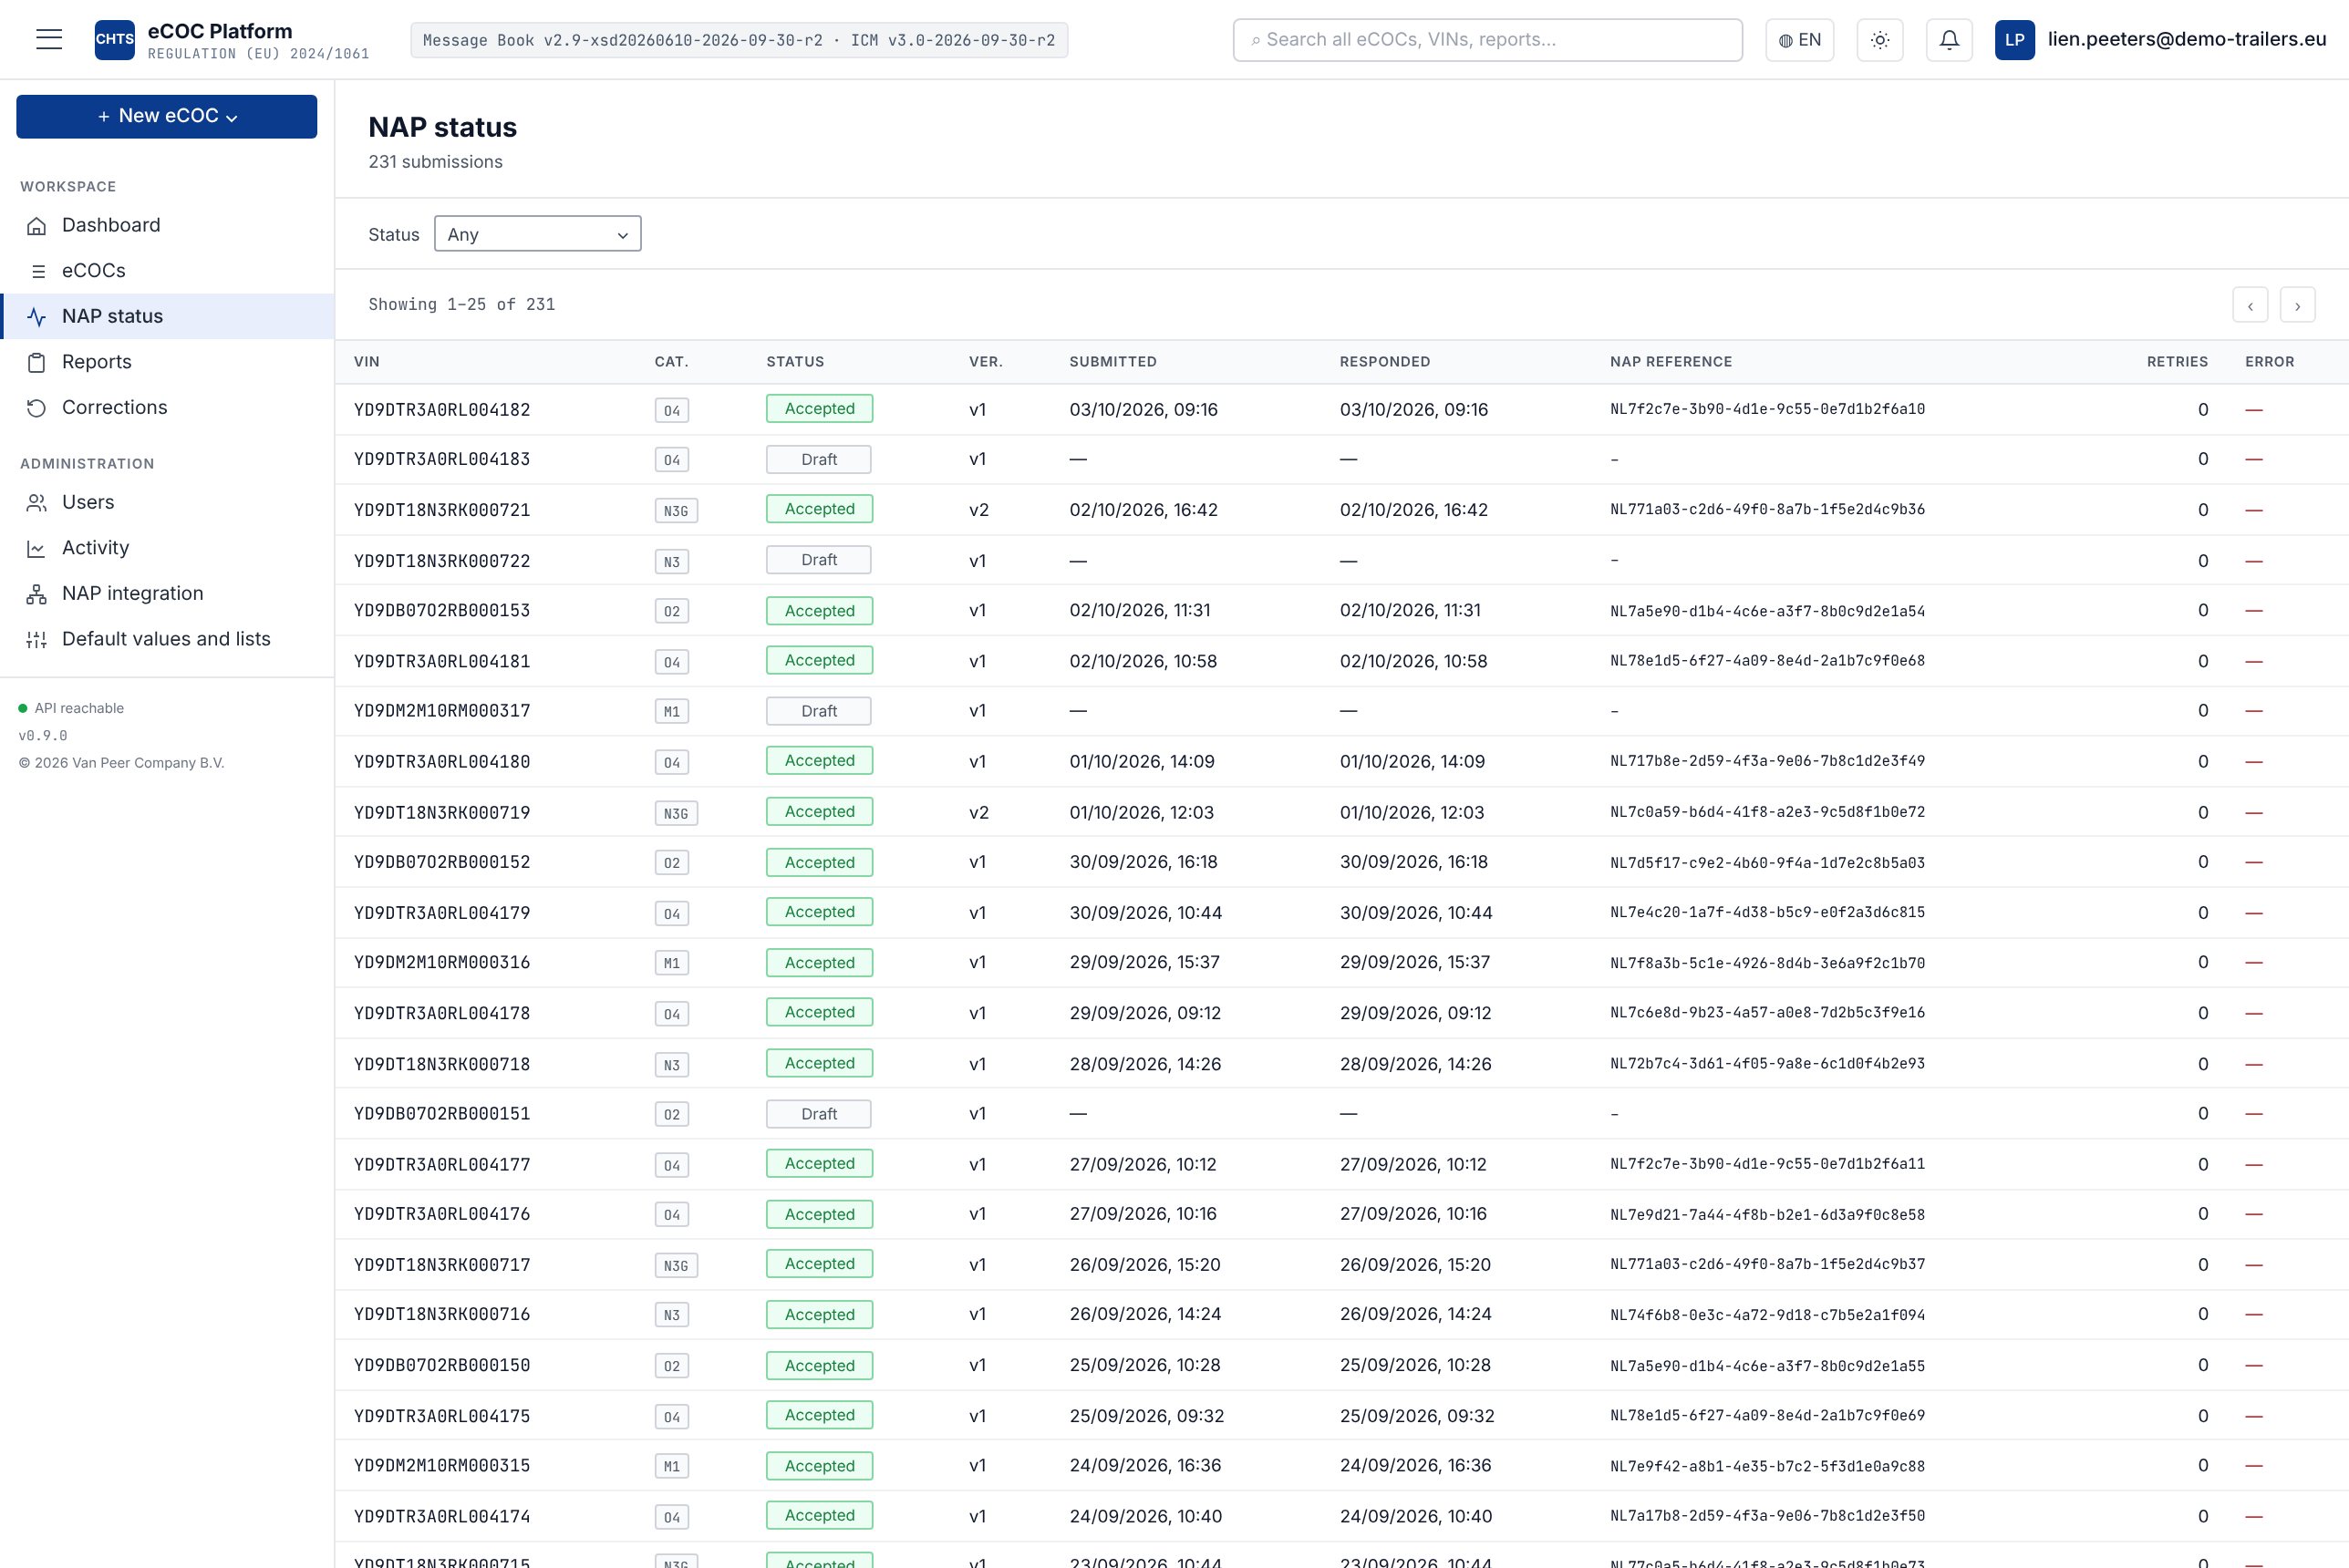2349x1568 pixels.
Task: Expand the New eCOC dropdown button
Action: [167, 116]
